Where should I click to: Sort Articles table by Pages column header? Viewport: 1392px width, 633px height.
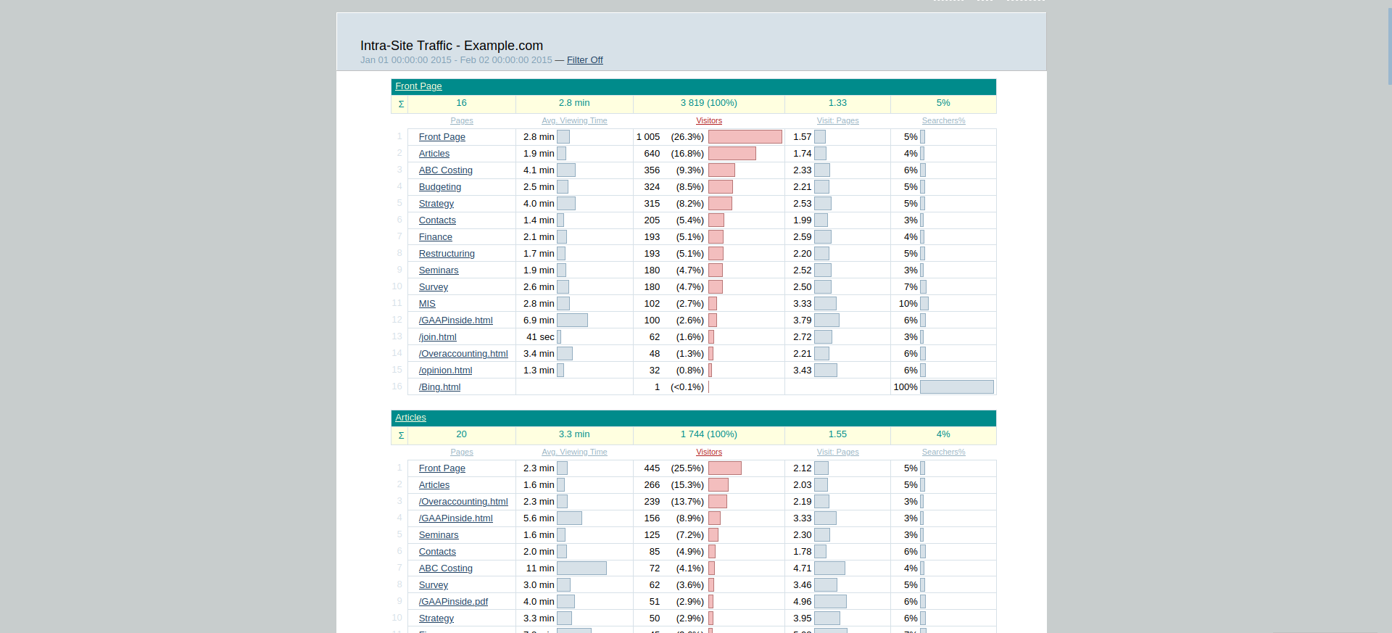[x=461, y=452]
